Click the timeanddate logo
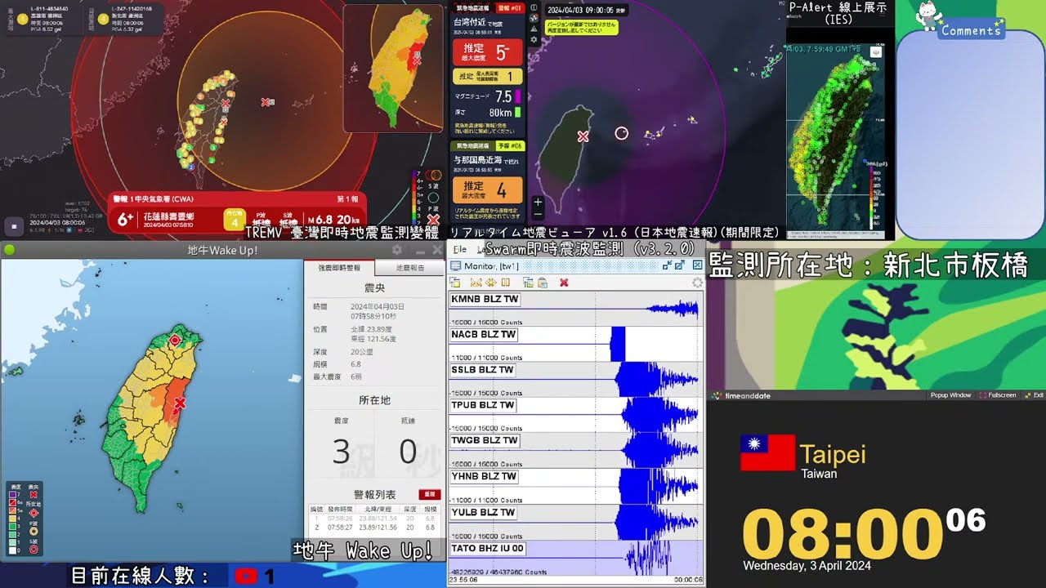 (x=741, y=395)
